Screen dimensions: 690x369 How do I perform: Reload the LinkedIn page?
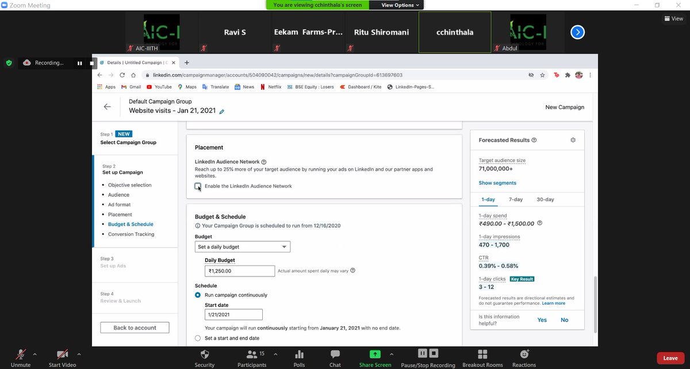click(122, 75)
